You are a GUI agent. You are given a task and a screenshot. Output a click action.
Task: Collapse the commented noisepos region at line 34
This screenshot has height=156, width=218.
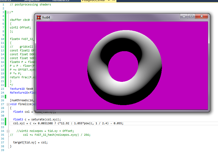tap(8, 131)
